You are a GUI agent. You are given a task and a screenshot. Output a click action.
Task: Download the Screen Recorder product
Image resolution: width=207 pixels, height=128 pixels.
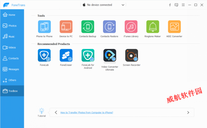(132, 55)
